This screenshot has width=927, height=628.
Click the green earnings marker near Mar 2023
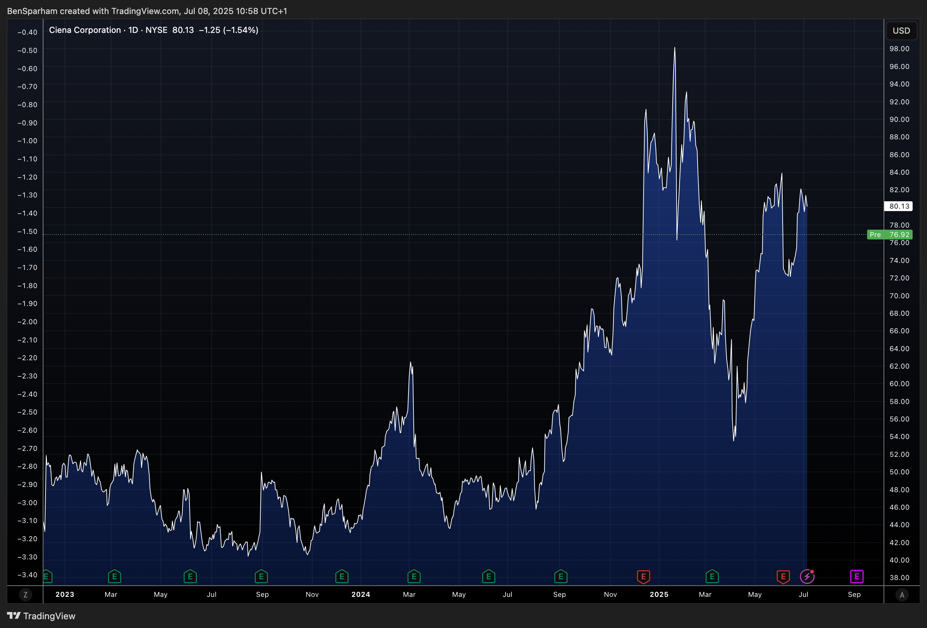tap(115, 576)
